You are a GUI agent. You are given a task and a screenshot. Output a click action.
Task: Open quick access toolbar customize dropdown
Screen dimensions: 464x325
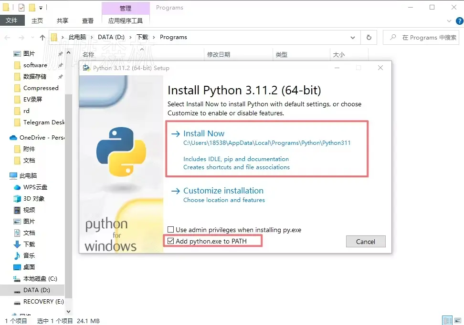click(x=41, y=8)
